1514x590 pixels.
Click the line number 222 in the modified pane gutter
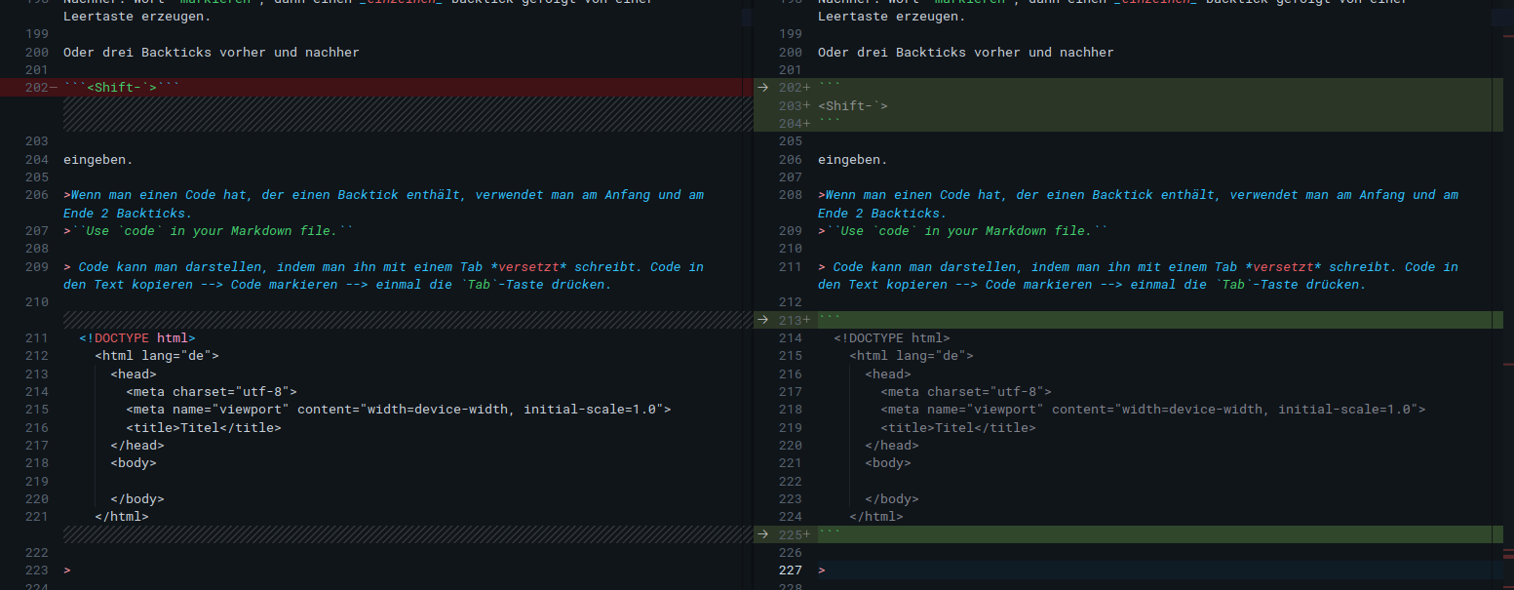792,481
